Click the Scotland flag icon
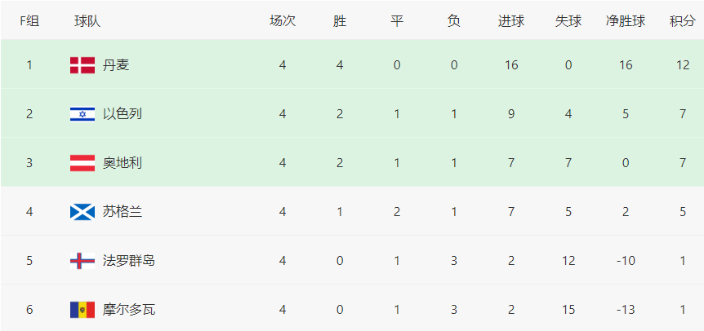 [x=82, y=212]
